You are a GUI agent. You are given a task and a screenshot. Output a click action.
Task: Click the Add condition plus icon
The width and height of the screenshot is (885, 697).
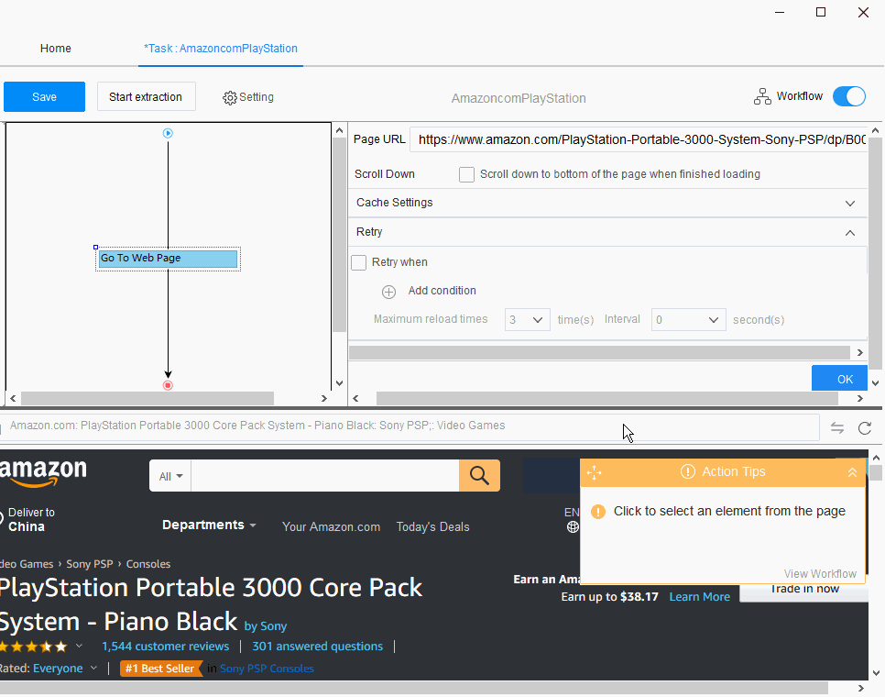tap(388, 292)
